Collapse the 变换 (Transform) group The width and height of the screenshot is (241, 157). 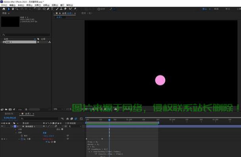point(16,132)
